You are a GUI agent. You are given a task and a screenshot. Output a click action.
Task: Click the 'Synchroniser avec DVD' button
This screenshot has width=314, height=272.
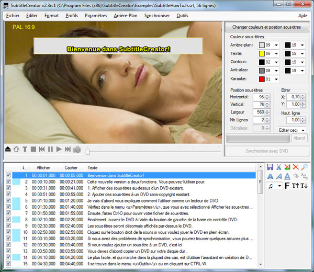267,151
